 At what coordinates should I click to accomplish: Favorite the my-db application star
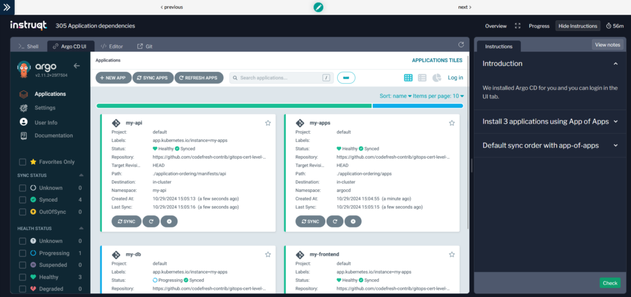coord(268,254)
